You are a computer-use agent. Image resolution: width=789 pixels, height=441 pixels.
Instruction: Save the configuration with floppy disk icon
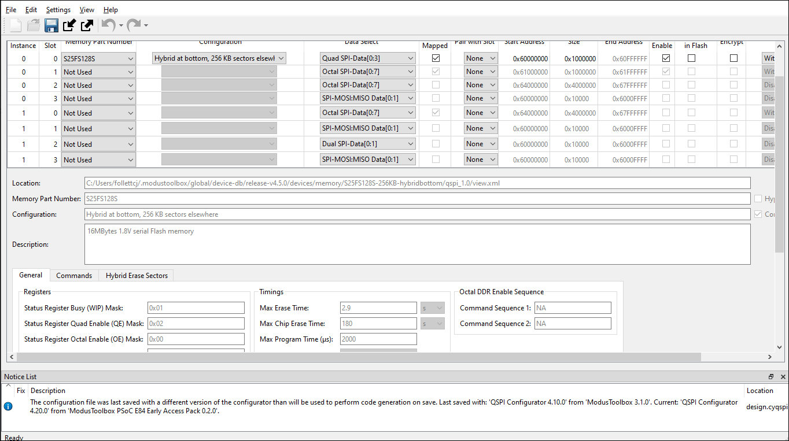51,25
